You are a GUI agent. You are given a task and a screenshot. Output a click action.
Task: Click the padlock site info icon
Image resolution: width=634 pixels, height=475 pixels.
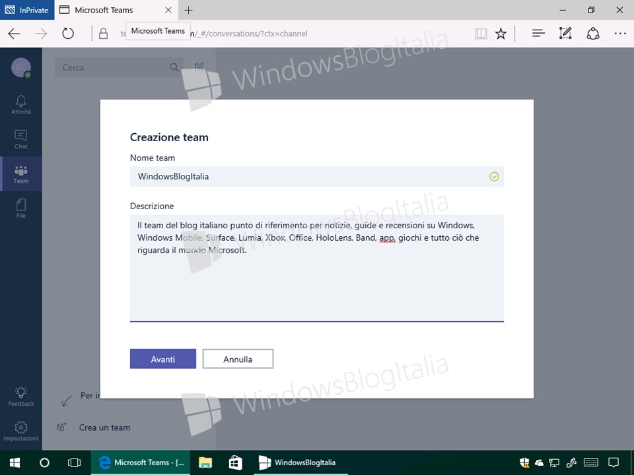tap(104, 34)
